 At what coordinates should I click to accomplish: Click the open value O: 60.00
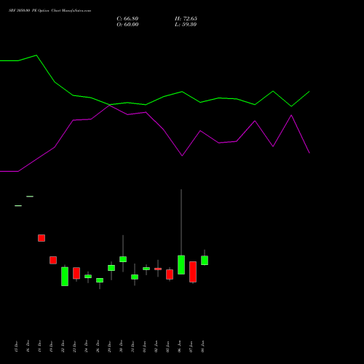click(x=127, y=25)
